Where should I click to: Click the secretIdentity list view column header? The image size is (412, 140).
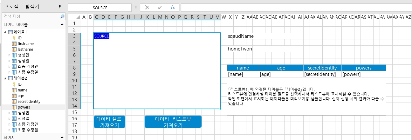tap(322, 68)
